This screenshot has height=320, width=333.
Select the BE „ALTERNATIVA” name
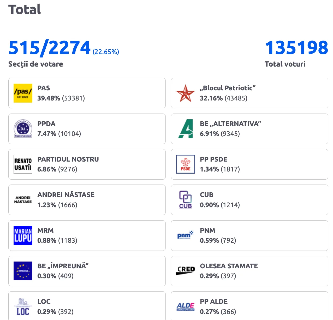click(231, 124)
